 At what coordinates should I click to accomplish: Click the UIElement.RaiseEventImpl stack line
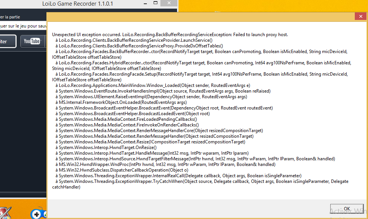[x=151, y=97]
